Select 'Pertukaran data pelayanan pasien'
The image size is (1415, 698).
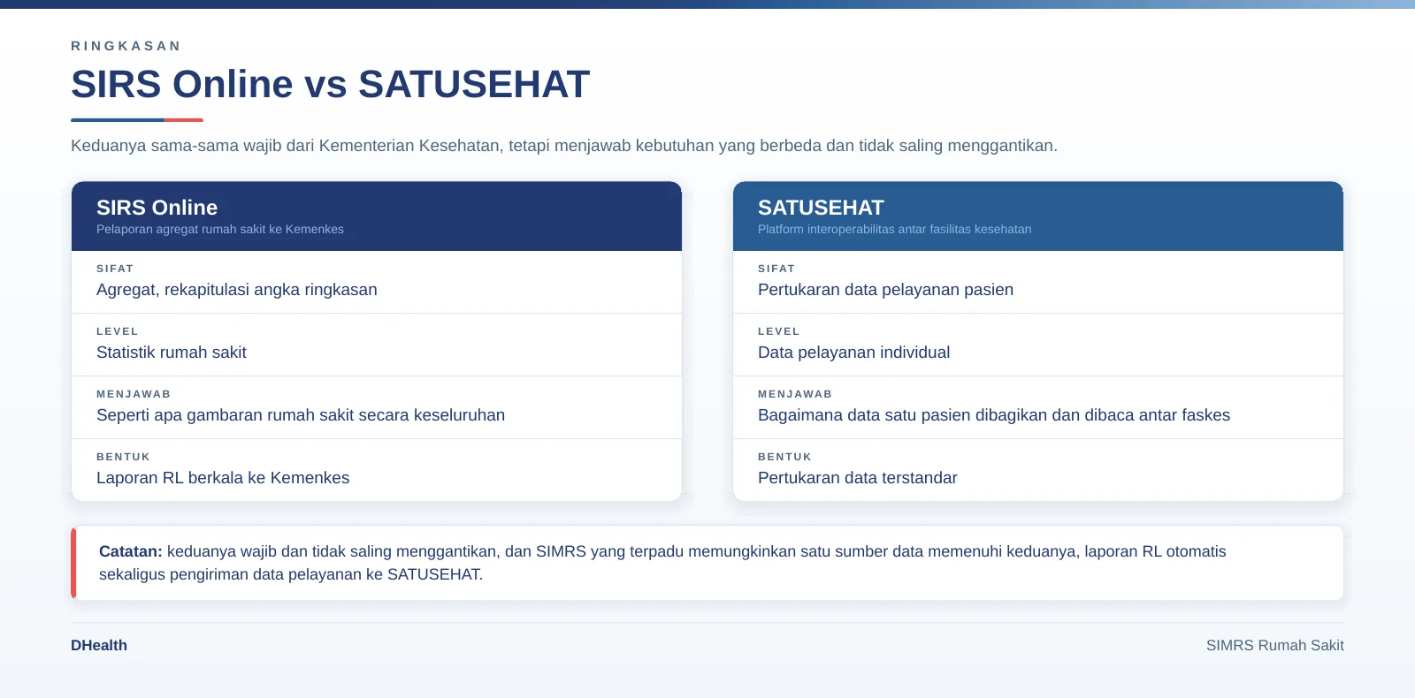pos(885,290)
